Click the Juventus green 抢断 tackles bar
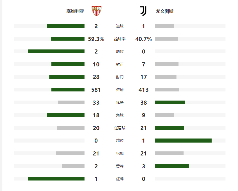The height and width of the screenshot is (191, 238). click(170, 103)
